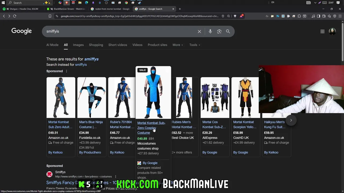Viewport: 344px width, 193px height.
Task: Open Brave Wallet icon
Action: point(324,16)
